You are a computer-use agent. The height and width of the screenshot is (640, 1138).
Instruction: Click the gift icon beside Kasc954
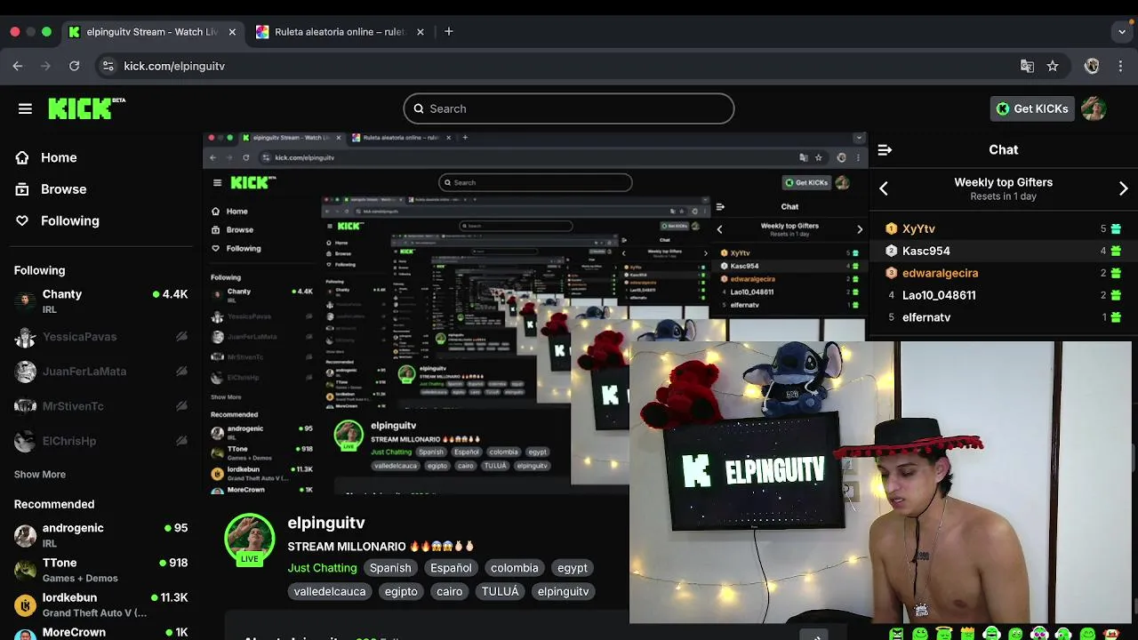click(x=1116, y=251)
